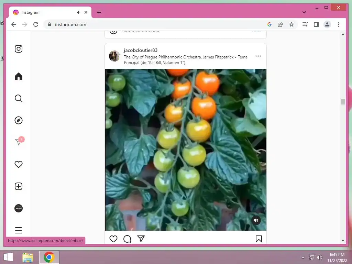The width and height of the screenshot is (352, 264).
Task: Open File Explorer from taskbar
Action: 28,257
